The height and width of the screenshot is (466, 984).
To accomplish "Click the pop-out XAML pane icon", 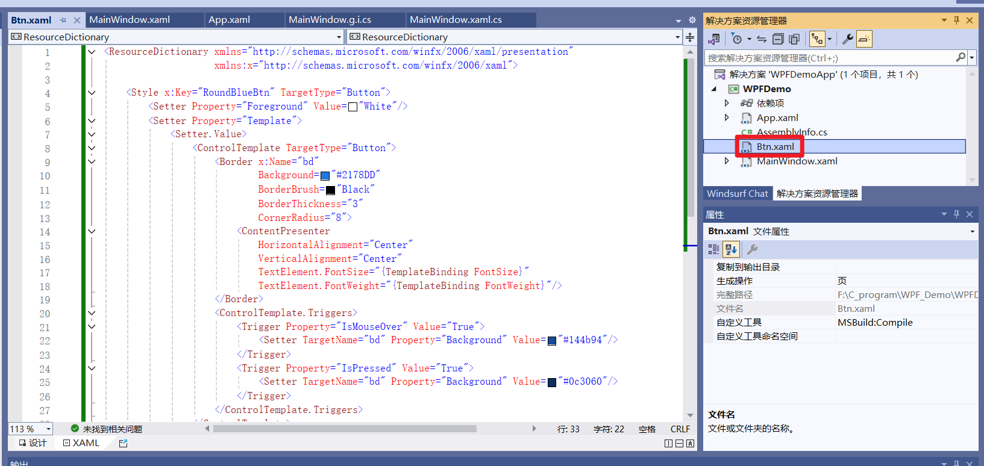I will click(124, 443).
